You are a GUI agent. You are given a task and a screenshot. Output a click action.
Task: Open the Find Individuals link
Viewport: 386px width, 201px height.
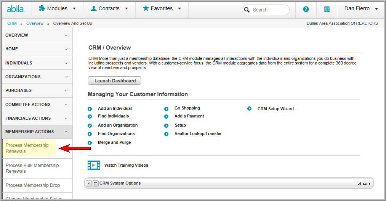coord(113,116)
